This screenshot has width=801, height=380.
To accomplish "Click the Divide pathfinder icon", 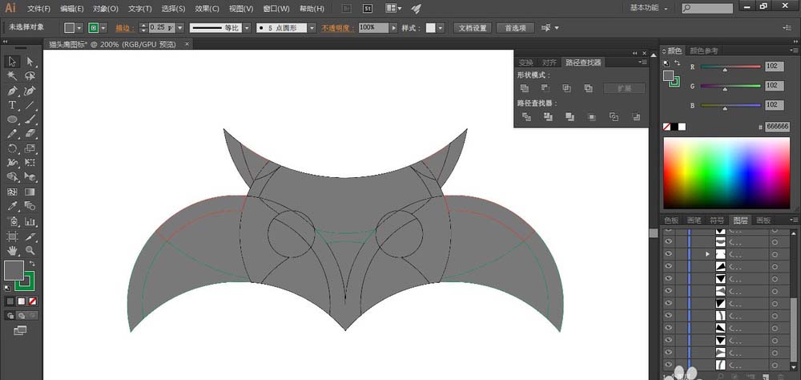I will 526,117.
